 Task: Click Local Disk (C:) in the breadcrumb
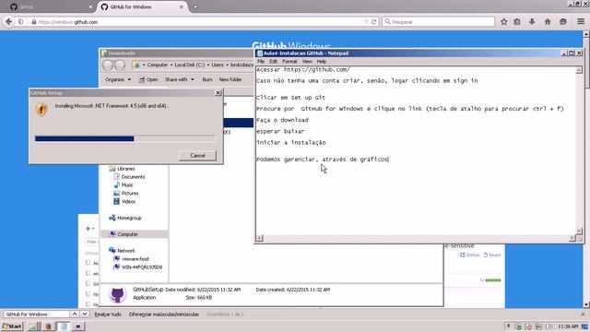click(x=190, y=65)
